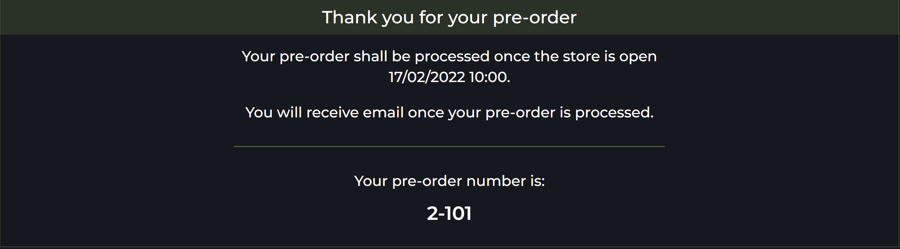Click the final word "processed." in email sentence
Image resolution: width=900 pixels, height=249 pixels.
coord(614,112)
